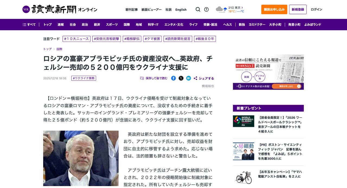The height and width of the screenshot is (188, 347).
Task: Open the すべて hamburger menu
Action: [x=29, y=25]
